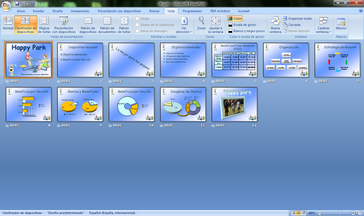The image size is (364, 216).
Task: Enable the Regla checkbox
Action: click(137, 18)
